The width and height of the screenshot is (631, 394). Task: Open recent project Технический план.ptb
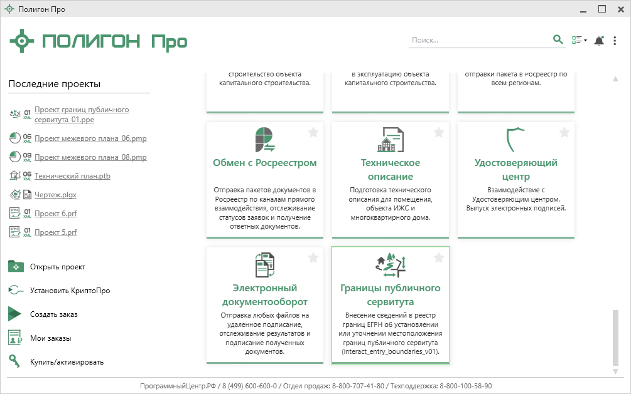click(72, 176)
